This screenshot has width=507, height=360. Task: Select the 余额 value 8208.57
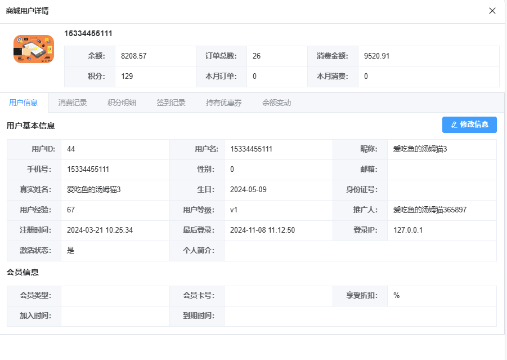pyautogui.click(x=134, y=56)
